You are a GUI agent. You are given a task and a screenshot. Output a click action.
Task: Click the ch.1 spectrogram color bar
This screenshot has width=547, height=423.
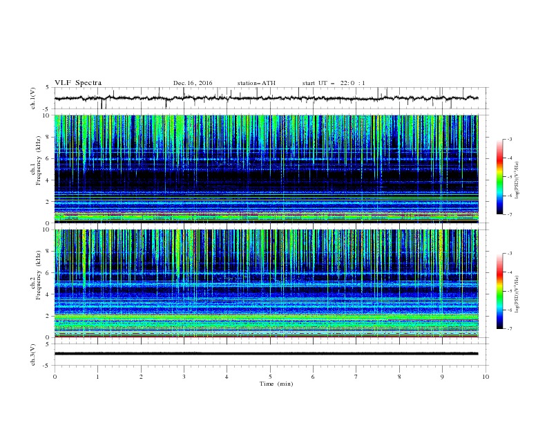(499, 177)
